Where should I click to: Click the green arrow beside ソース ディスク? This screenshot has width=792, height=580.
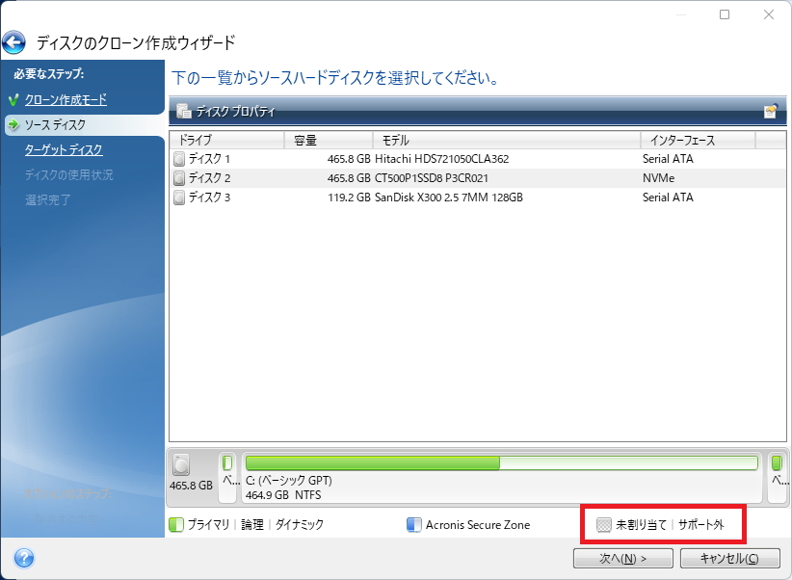point(13,124)
